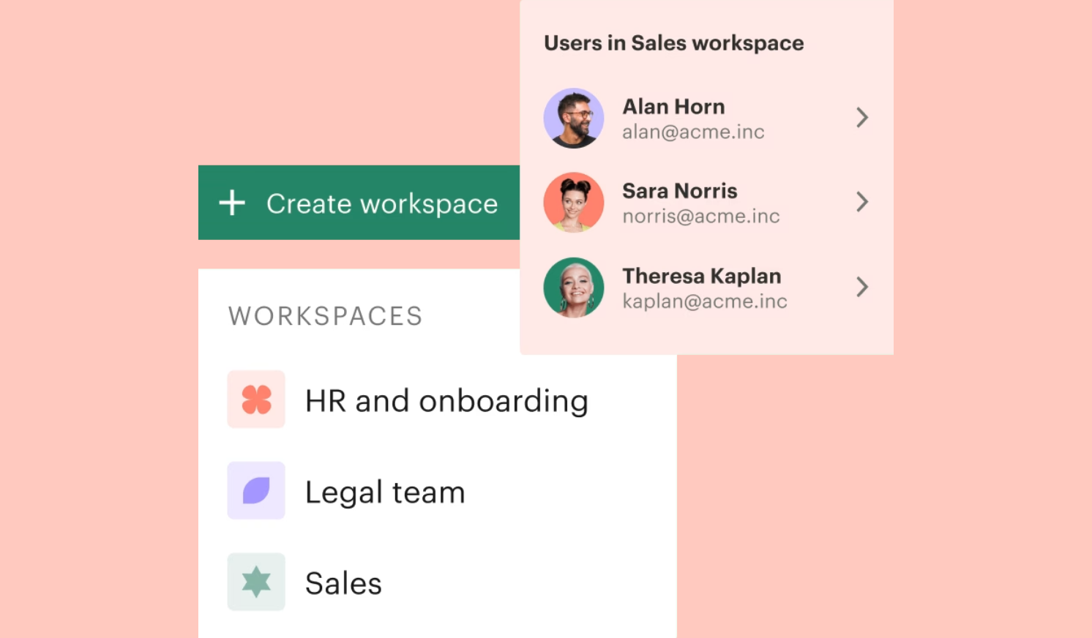The image size is (1092, 638).
Task: Expand Alan Horn's row chevron
Action: click(862, 118)
